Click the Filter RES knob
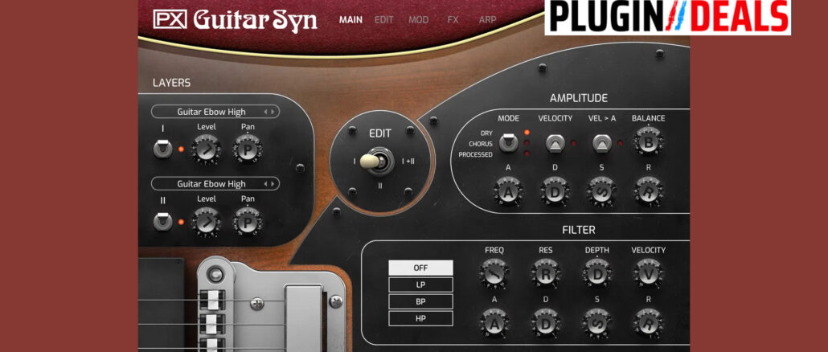 tap(546, 273)
